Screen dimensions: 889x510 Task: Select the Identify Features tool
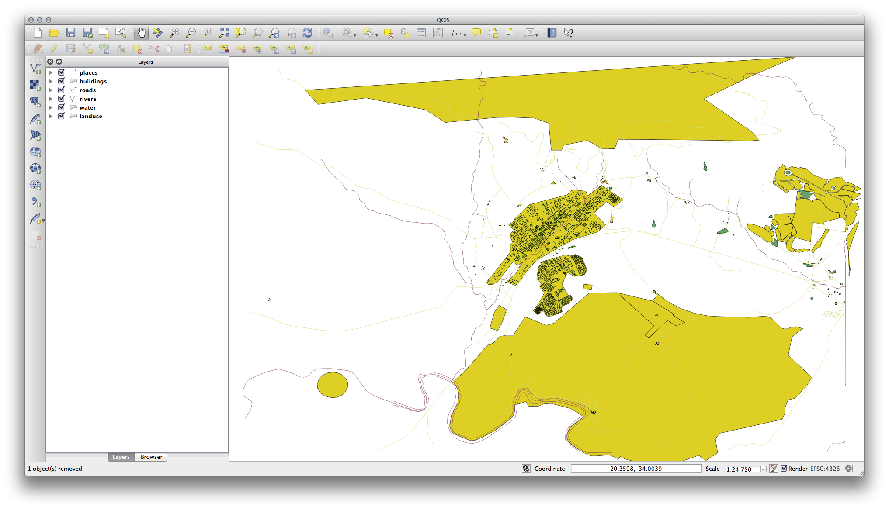[328, 33]
